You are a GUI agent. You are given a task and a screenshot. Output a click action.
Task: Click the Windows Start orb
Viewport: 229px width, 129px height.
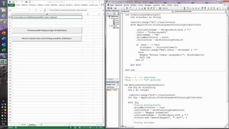click(4, 3)
